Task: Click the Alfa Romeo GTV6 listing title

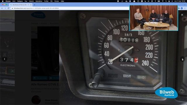Action: coord(45,84)
